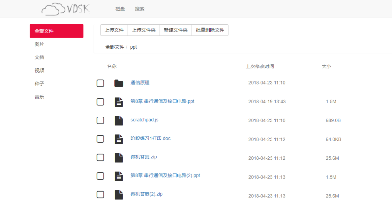Click the 批量删除文件 button
This screenshot has width=392, height=210.
click(x=210, y=30)
